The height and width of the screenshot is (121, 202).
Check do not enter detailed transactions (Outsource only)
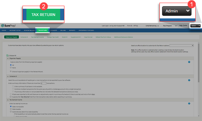point(13,91)
